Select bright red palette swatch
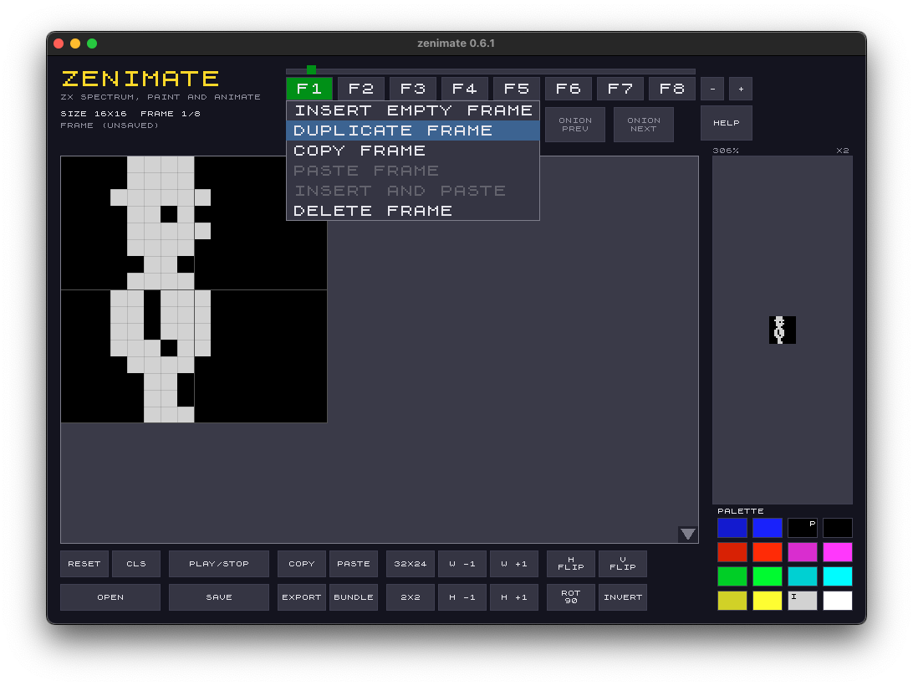The width and height of the screenshot is (913, 686). (x=768, y=552)
